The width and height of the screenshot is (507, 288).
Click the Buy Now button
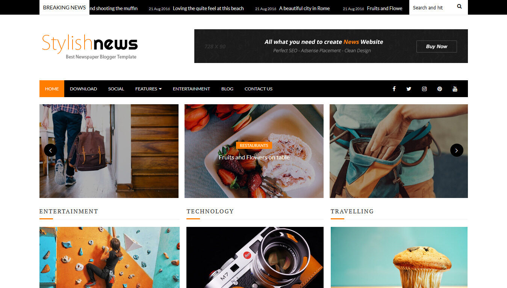point(437,46)
